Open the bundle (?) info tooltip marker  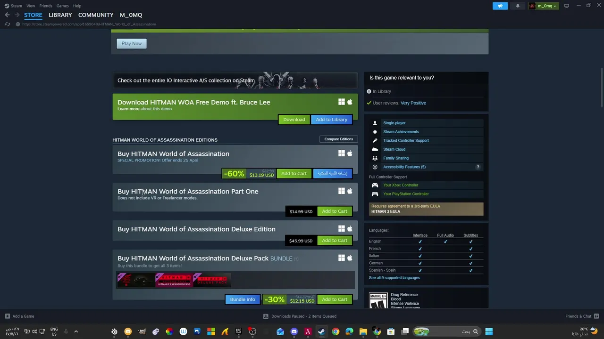coord(296,258)
